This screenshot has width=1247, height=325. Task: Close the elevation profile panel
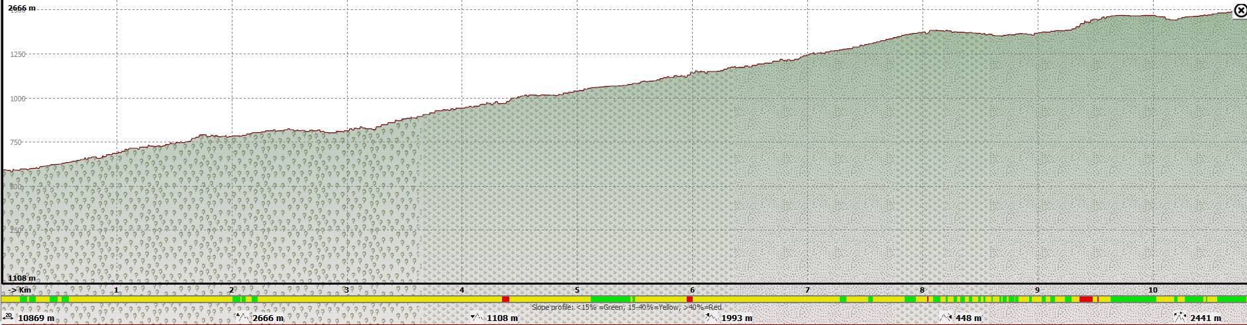(1240, 11)
